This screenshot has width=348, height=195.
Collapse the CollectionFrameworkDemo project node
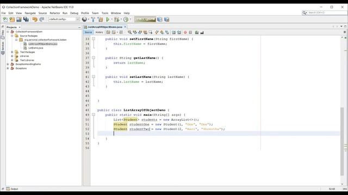point(8,31)
